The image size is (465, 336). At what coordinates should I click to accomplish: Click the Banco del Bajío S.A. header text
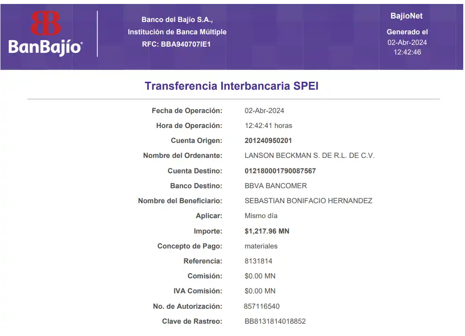pyautogui.click(x=177, y=20)
